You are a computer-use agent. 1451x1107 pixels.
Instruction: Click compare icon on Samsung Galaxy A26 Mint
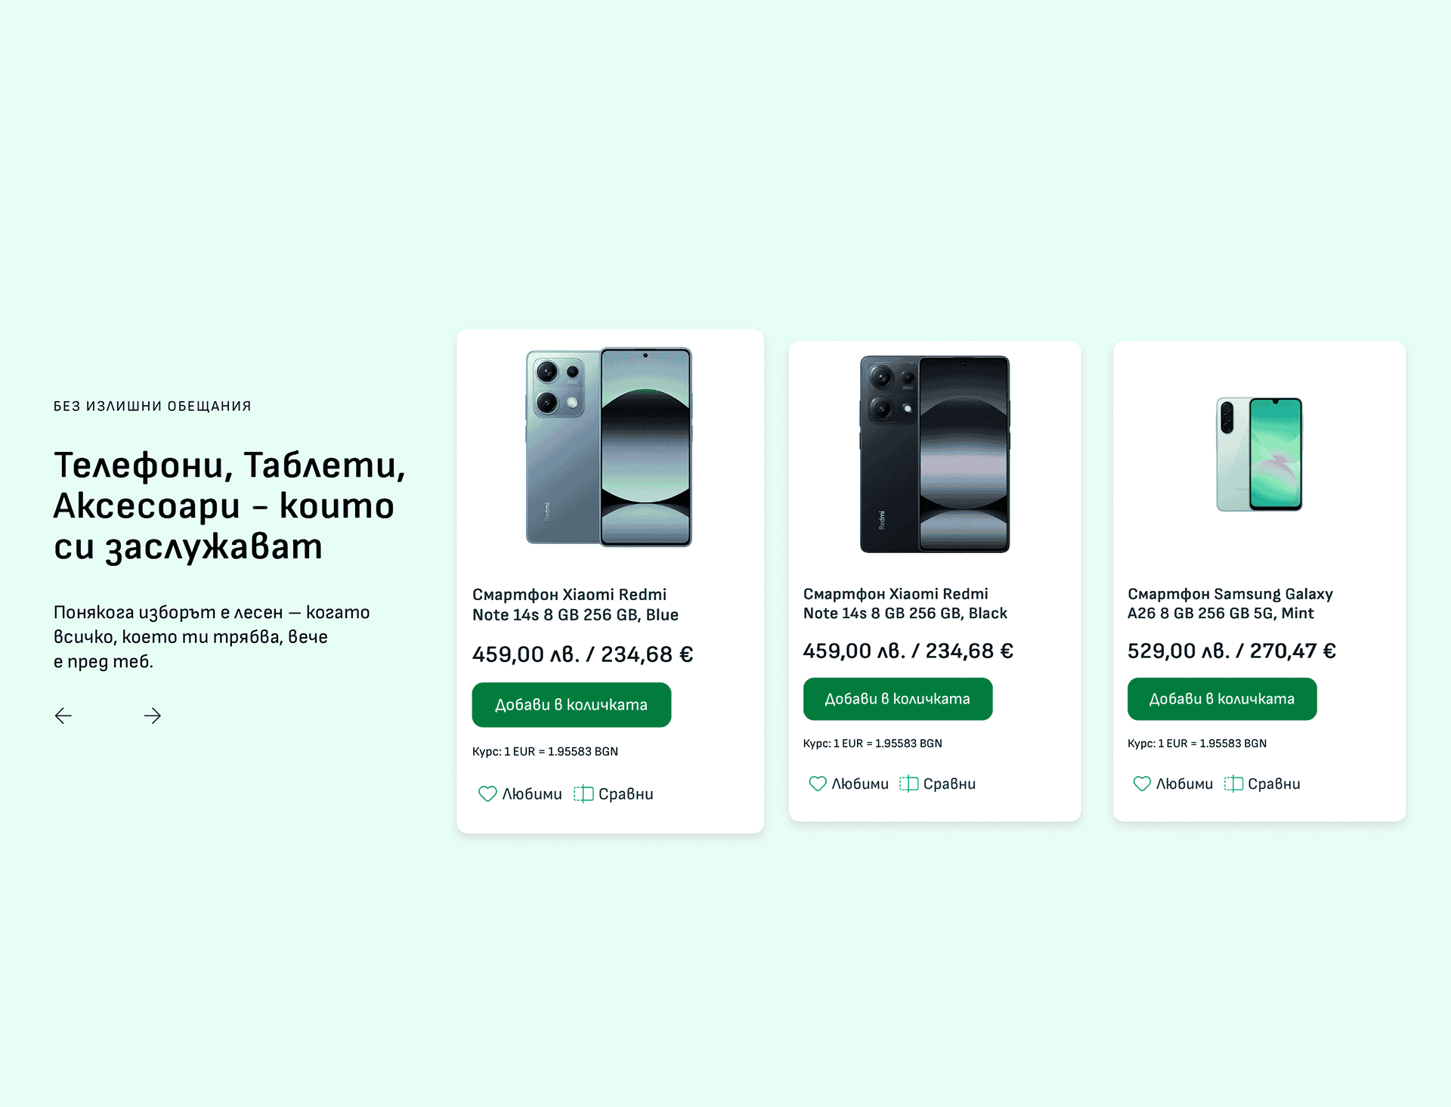point(1233,784)
